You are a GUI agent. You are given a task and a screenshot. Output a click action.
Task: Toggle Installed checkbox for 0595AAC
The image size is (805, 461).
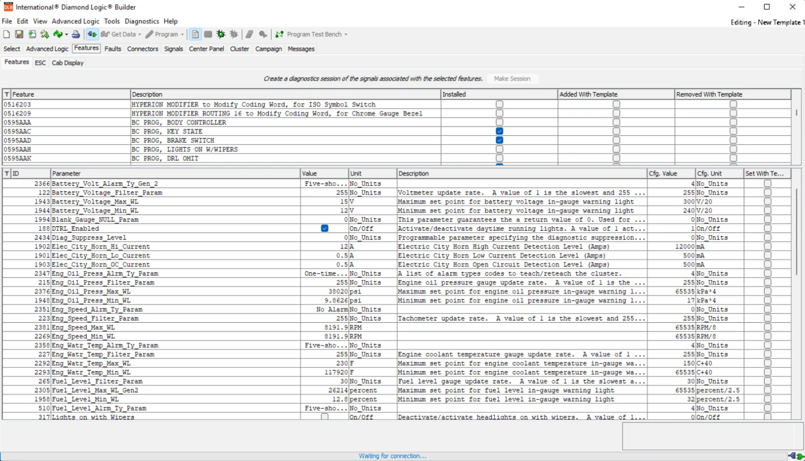500,131
